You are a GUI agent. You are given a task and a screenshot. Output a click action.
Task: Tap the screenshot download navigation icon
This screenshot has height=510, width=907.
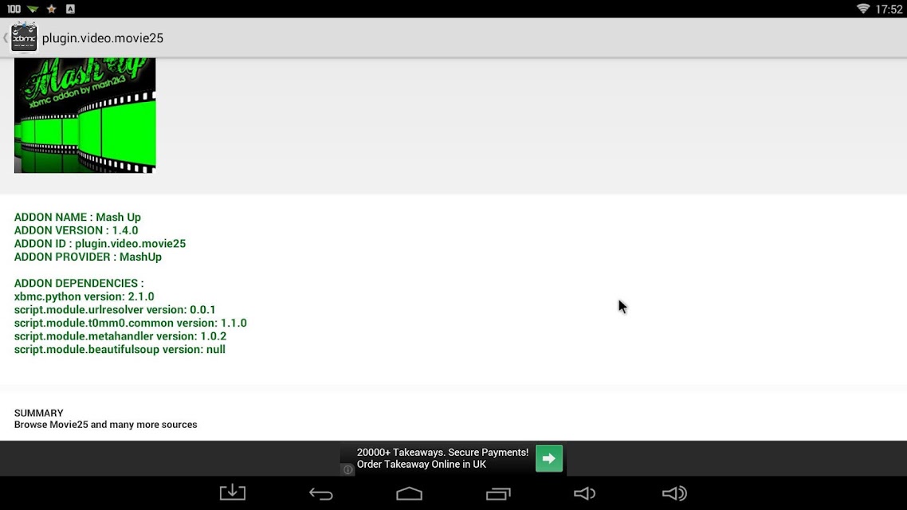(233, 492)
